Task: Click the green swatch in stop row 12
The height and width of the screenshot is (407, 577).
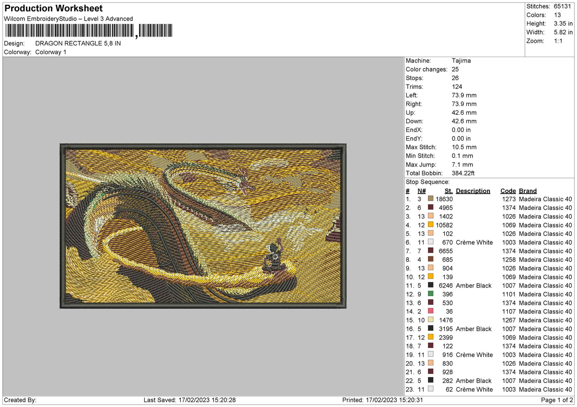Action: pyautogui.click(x=430, y=294)
